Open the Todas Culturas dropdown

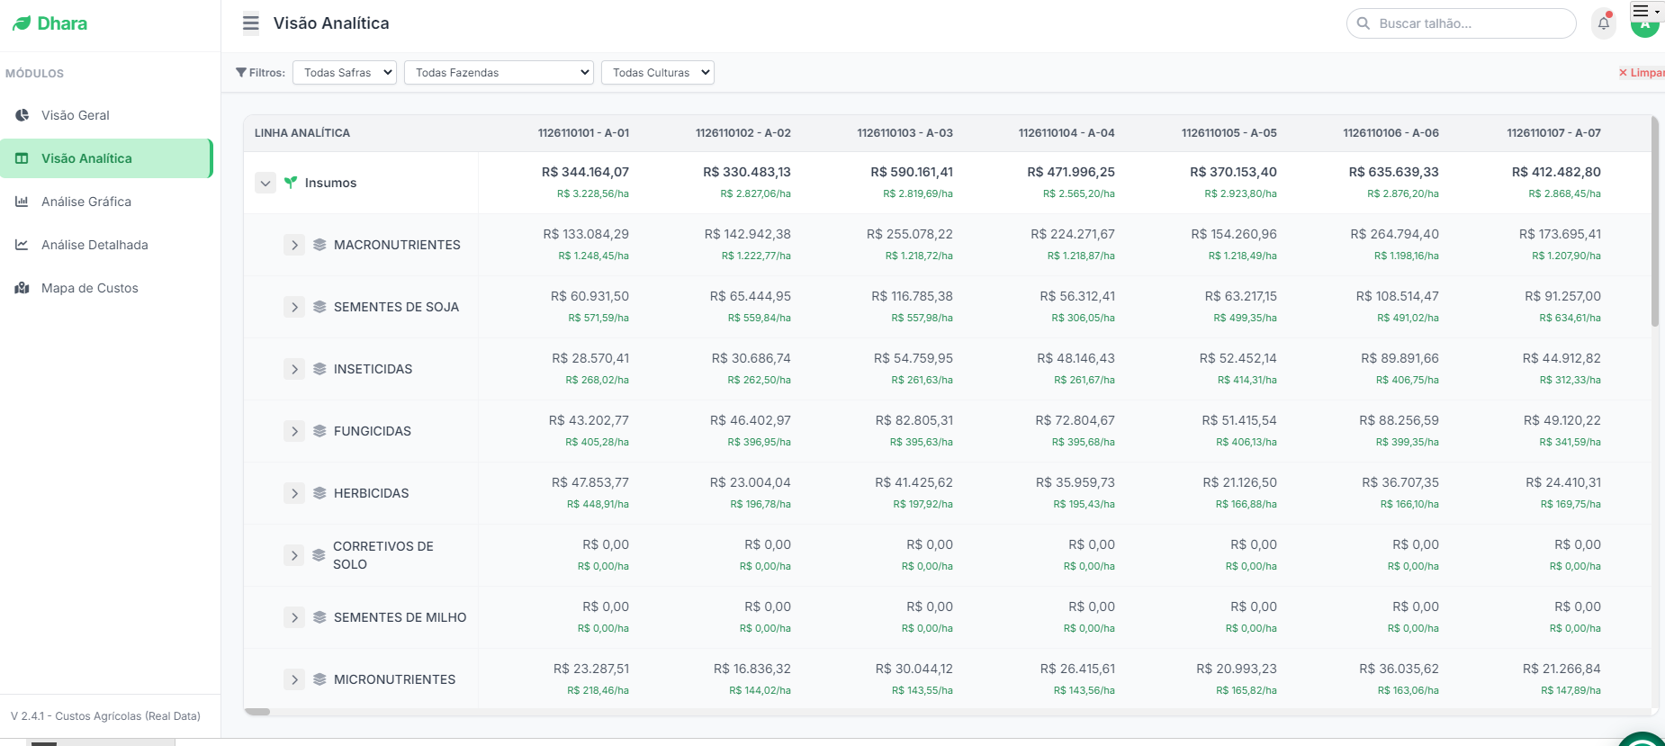(658, 73)
